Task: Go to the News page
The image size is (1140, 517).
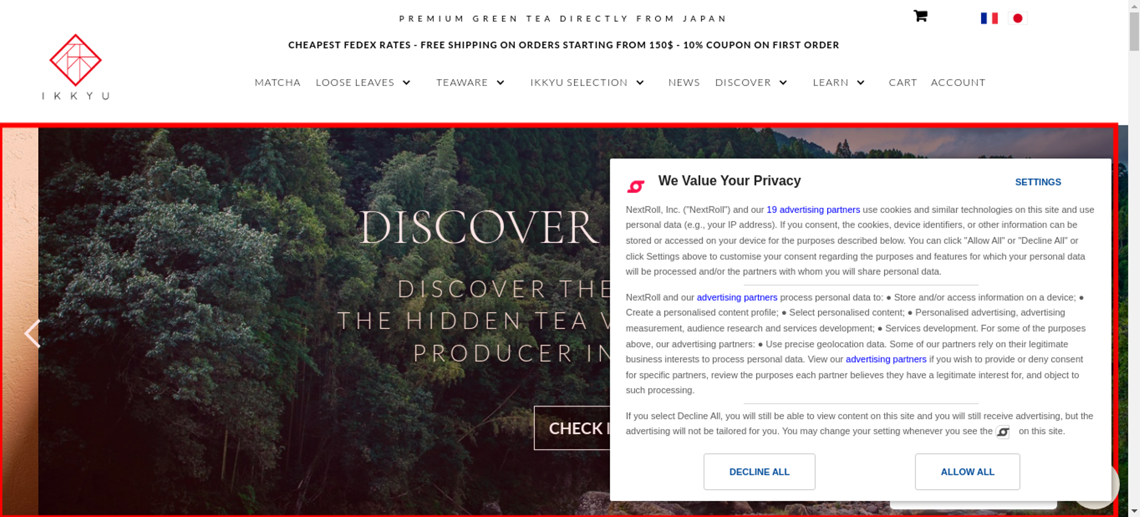Action: [x=684, y=83]
